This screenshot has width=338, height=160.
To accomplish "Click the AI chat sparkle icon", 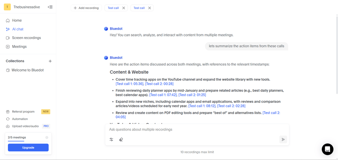I will click(8, 29).
